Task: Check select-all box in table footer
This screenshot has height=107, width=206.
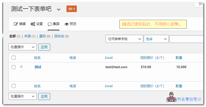Action: [x=14, y=86]
